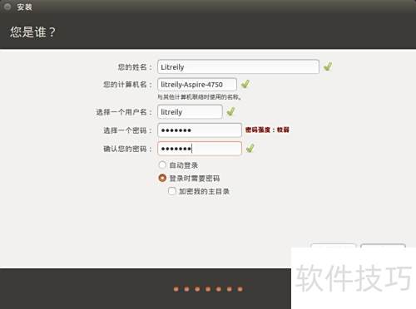
Task: Click the 安装 window title text
Action: [24, 7]
